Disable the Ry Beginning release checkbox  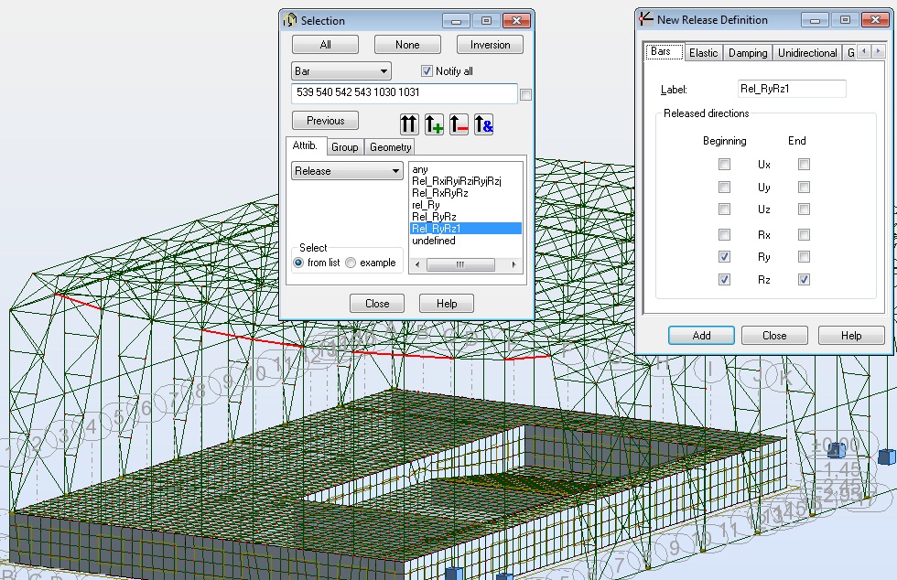pyautogui.click(x=724, y=257)
